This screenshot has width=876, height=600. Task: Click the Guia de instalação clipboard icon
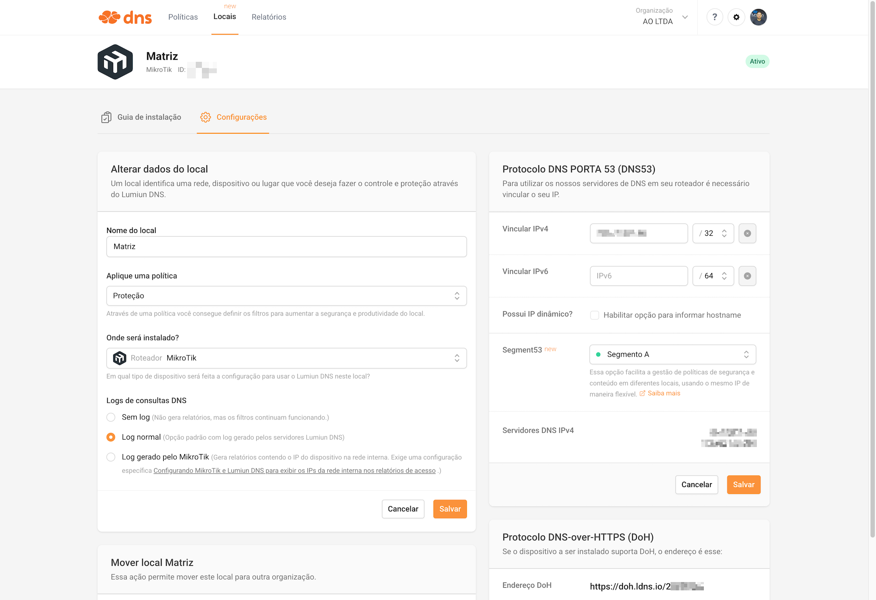pyautogui.click(x=106, y=117)
